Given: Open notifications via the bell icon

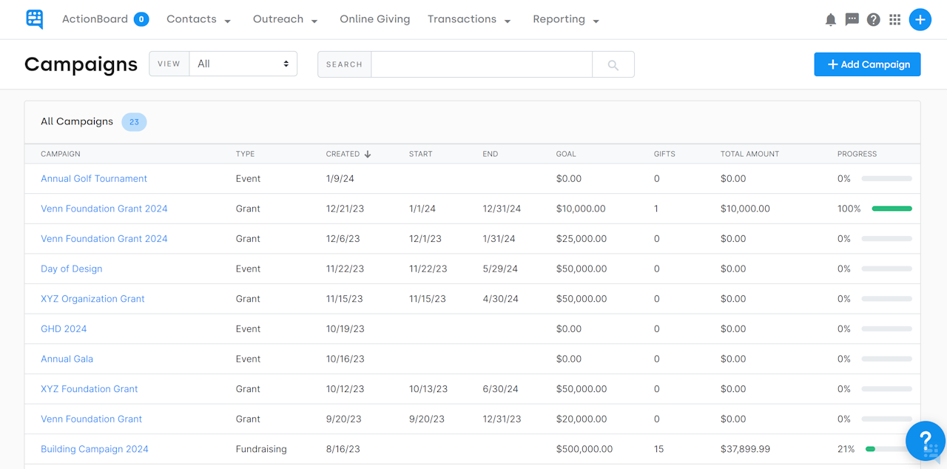Looking at the screenshot, I should pos(830,19).
